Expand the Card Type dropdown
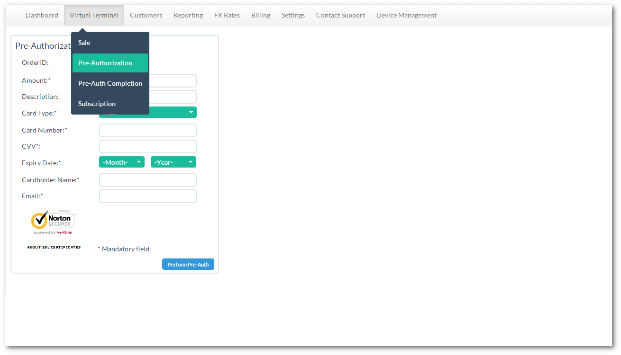 point(173,113)
